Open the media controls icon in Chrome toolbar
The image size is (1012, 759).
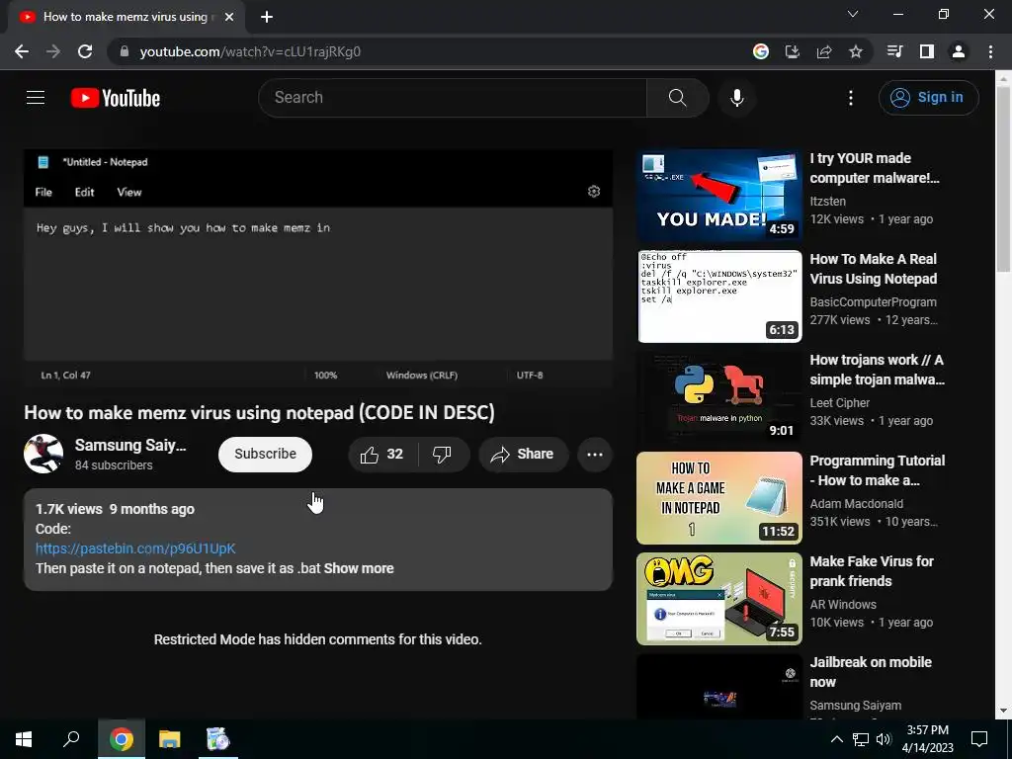click(894, 51)
